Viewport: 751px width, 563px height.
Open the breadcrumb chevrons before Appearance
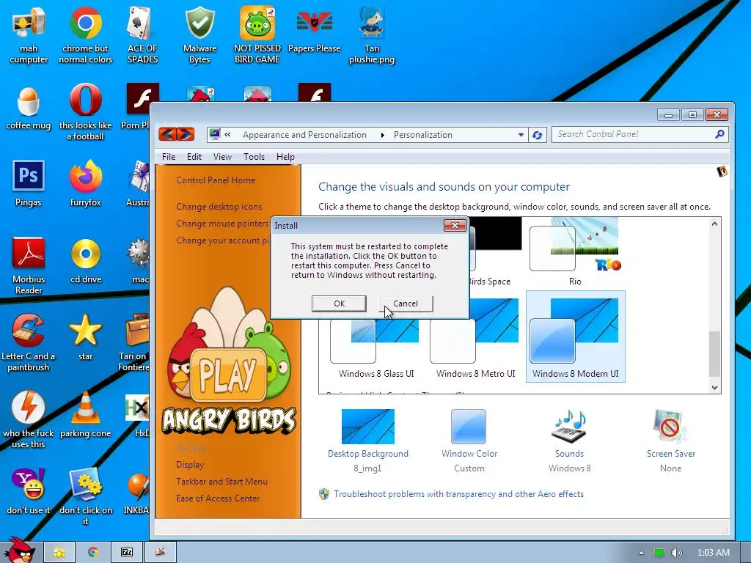pyautogui.click(x=227, y=135)
